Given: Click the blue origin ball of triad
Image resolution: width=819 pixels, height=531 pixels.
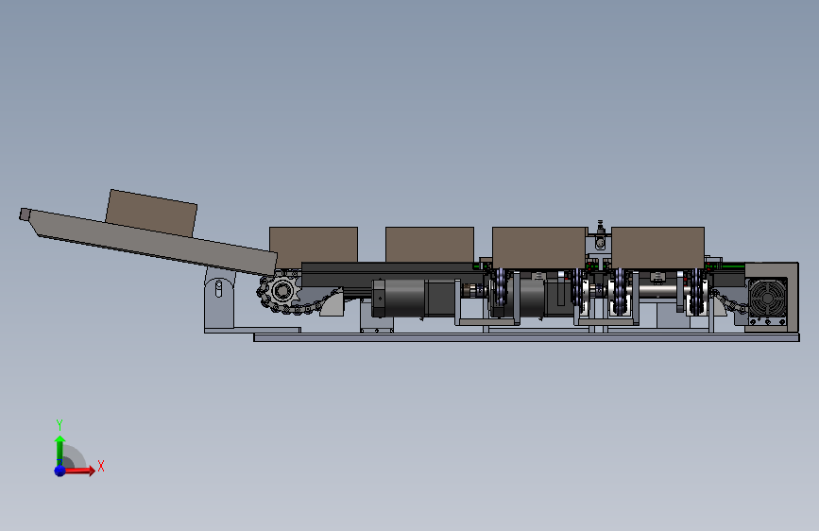Looking at the screenshot, I should (x=60, y=471).
